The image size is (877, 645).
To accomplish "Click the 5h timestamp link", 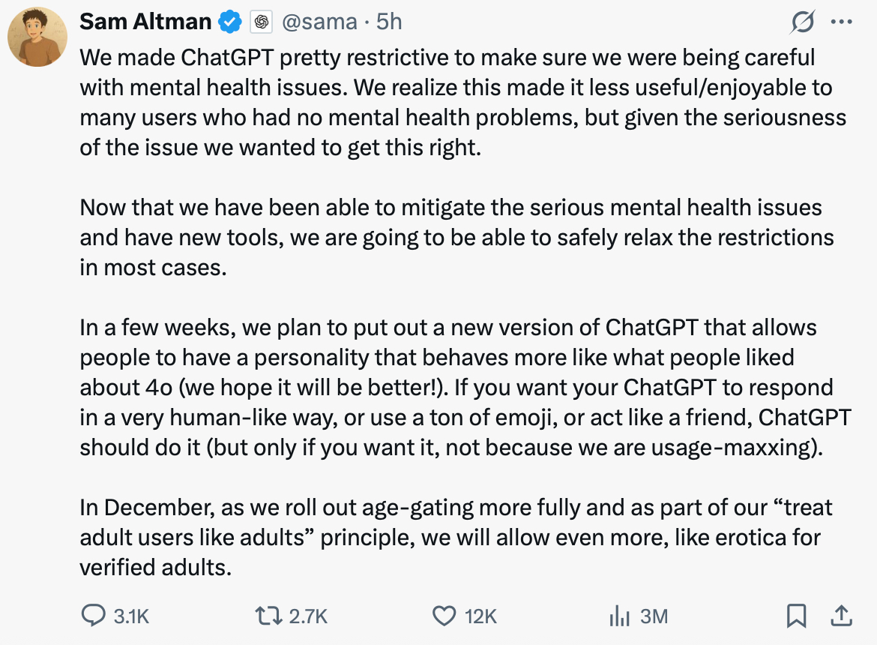I will click(389, 22).
